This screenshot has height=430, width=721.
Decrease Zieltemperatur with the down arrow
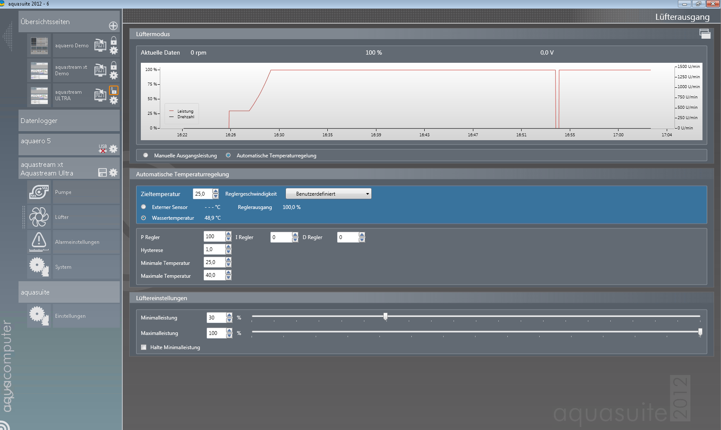(x=216, y=197)
